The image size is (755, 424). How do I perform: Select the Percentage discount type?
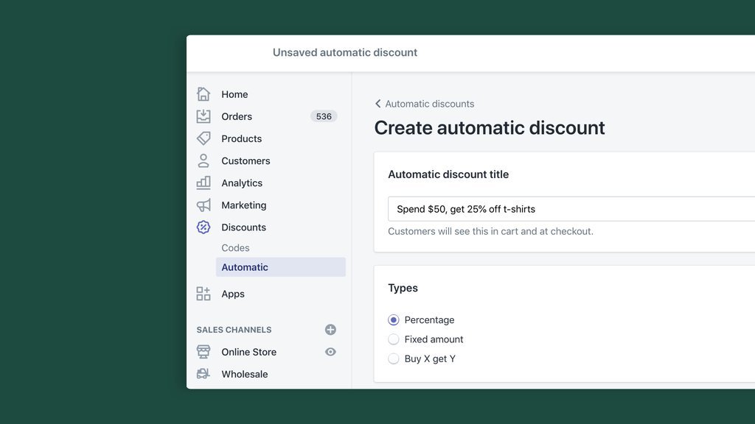tap(394, 320)
